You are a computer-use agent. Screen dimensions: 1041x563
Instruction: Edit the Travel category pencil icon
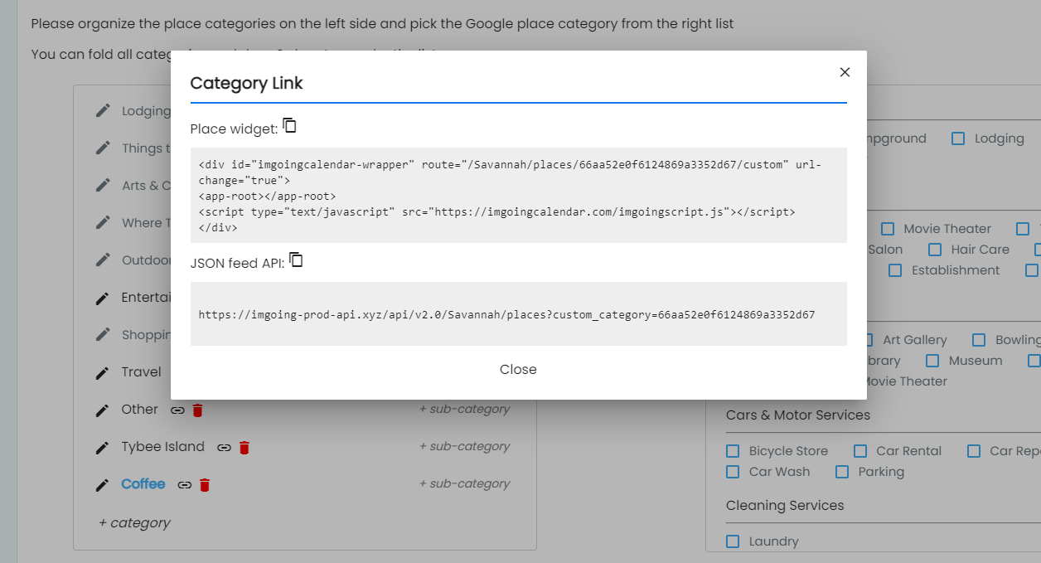pyautogui.click(x=103, y=372)
